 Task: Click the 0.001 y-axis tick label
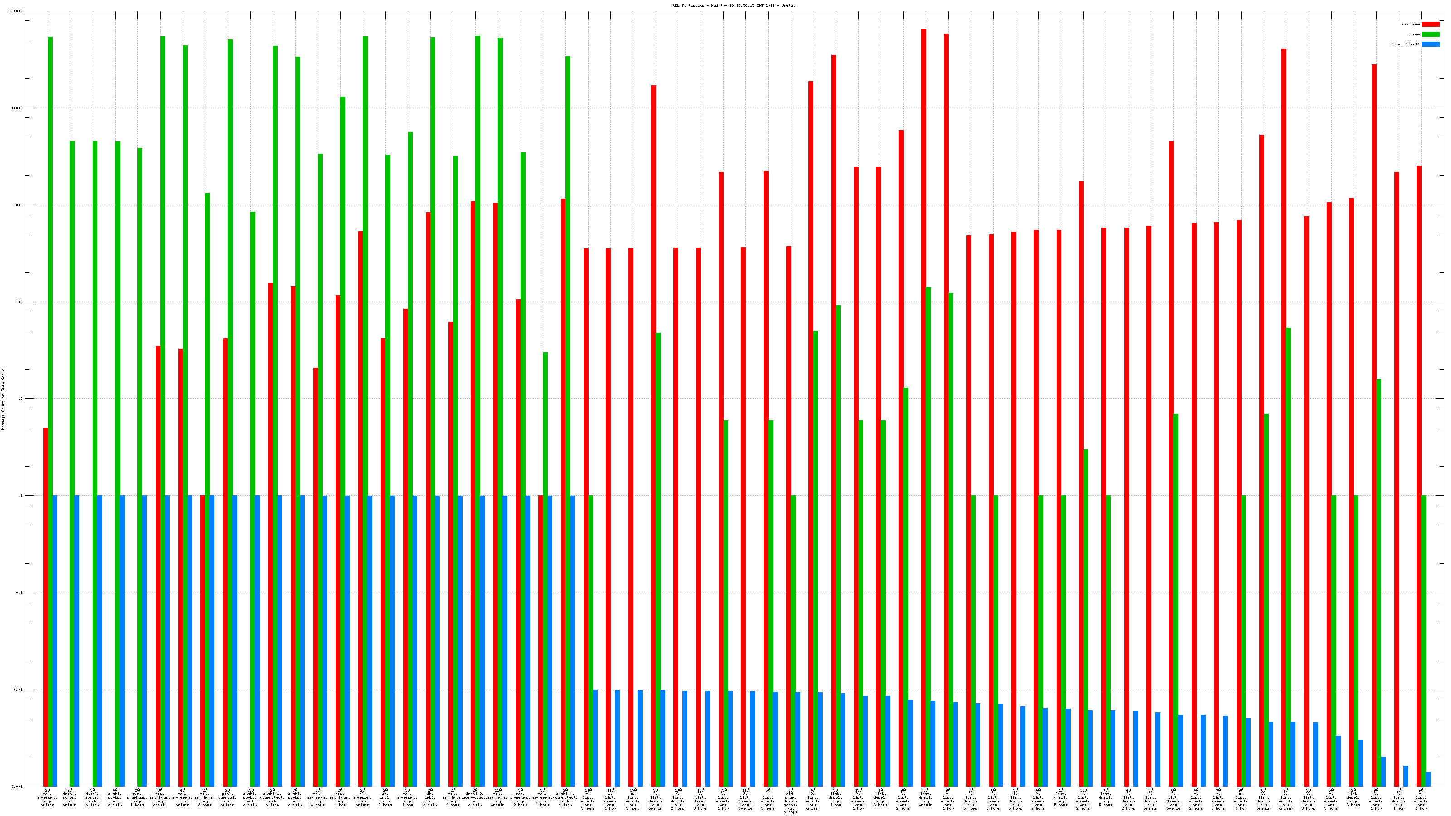[x=18, y=787]
